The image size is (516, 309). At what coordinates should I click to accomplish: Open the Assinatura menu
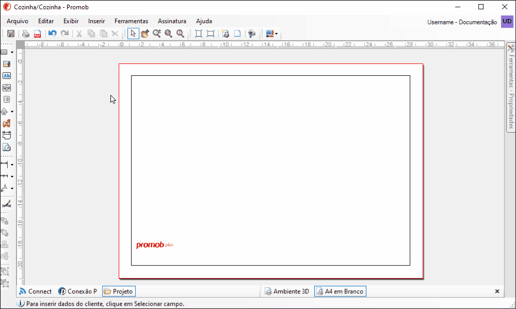pos(172,21)
